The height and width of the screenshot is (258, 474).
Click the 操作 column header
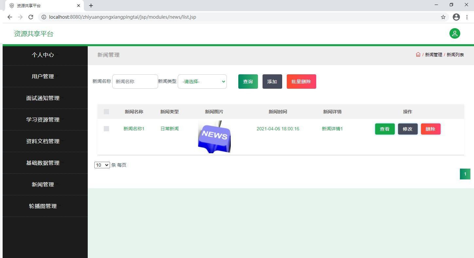408,112
